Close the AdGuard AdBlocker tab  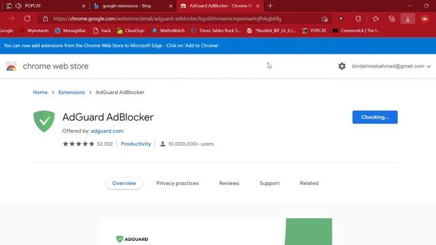coord(258,6)
